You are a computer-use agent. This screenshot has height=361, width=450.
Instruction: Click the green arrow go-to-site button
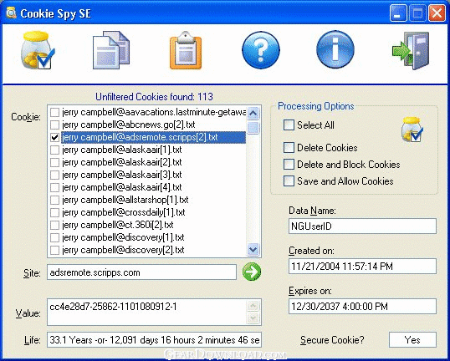point(252,272)
